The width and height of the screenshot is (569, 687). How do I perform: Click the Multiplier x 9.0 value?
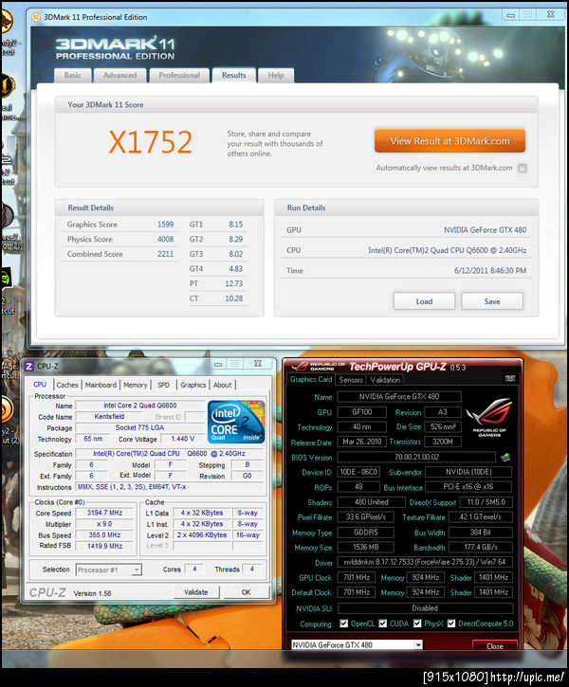click(x=104, y=524)
